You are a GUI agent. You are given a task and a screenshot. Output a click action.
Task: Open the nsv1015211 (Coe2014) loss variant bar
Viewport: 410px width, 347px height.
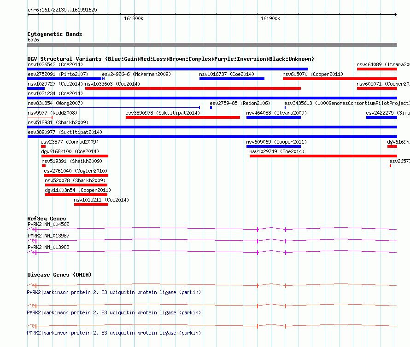point(91,205)
